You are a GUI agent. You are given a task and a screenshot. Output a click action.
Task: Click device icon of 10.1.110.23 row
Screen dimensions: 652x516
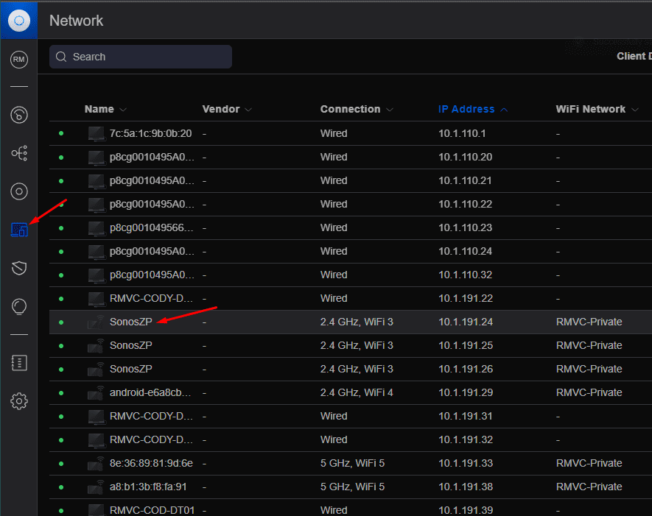pos(96,228)
